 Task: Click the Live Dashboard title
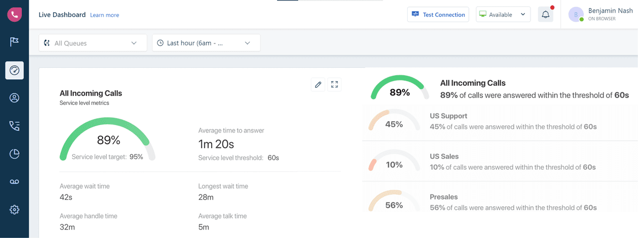pyautogui.click(x=62, y=15)
